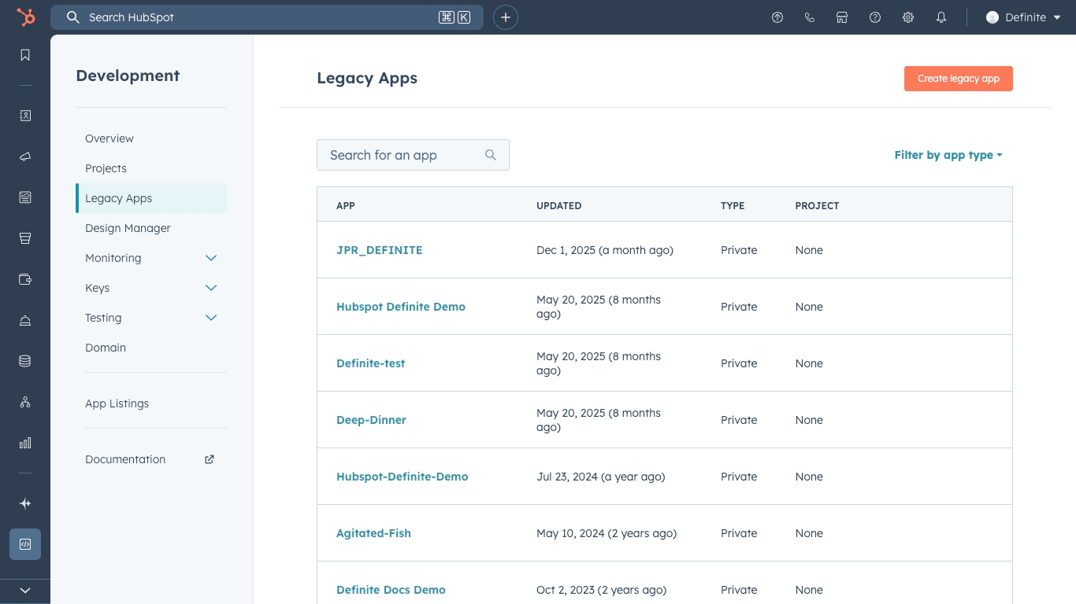Open the Help question mark icon
This screenshot has width=1076, height=604.
coord(875,17)
